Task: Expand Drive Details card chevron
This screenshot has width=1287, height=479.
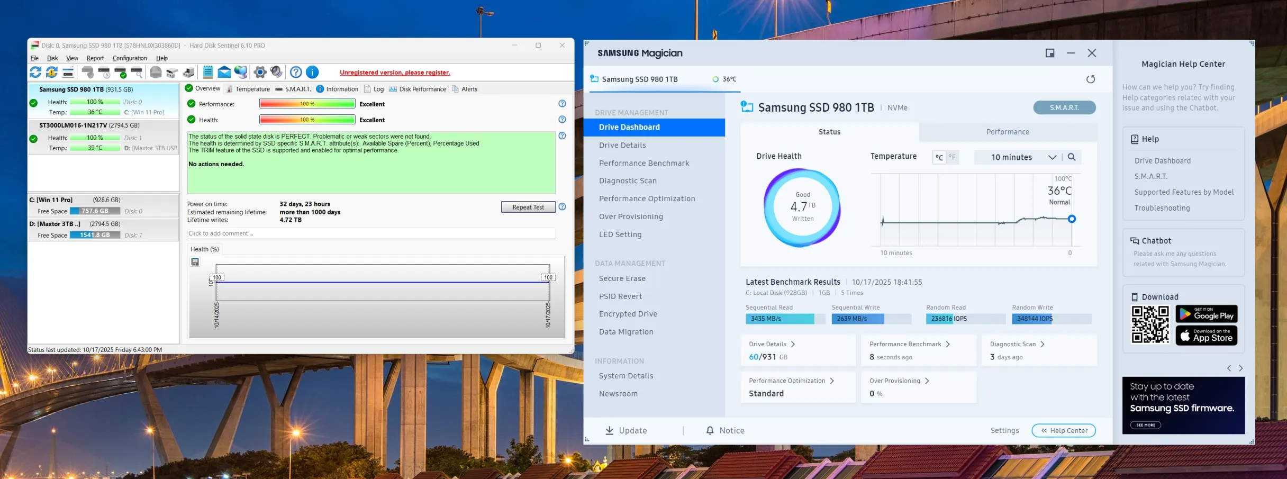Action: 793,345
